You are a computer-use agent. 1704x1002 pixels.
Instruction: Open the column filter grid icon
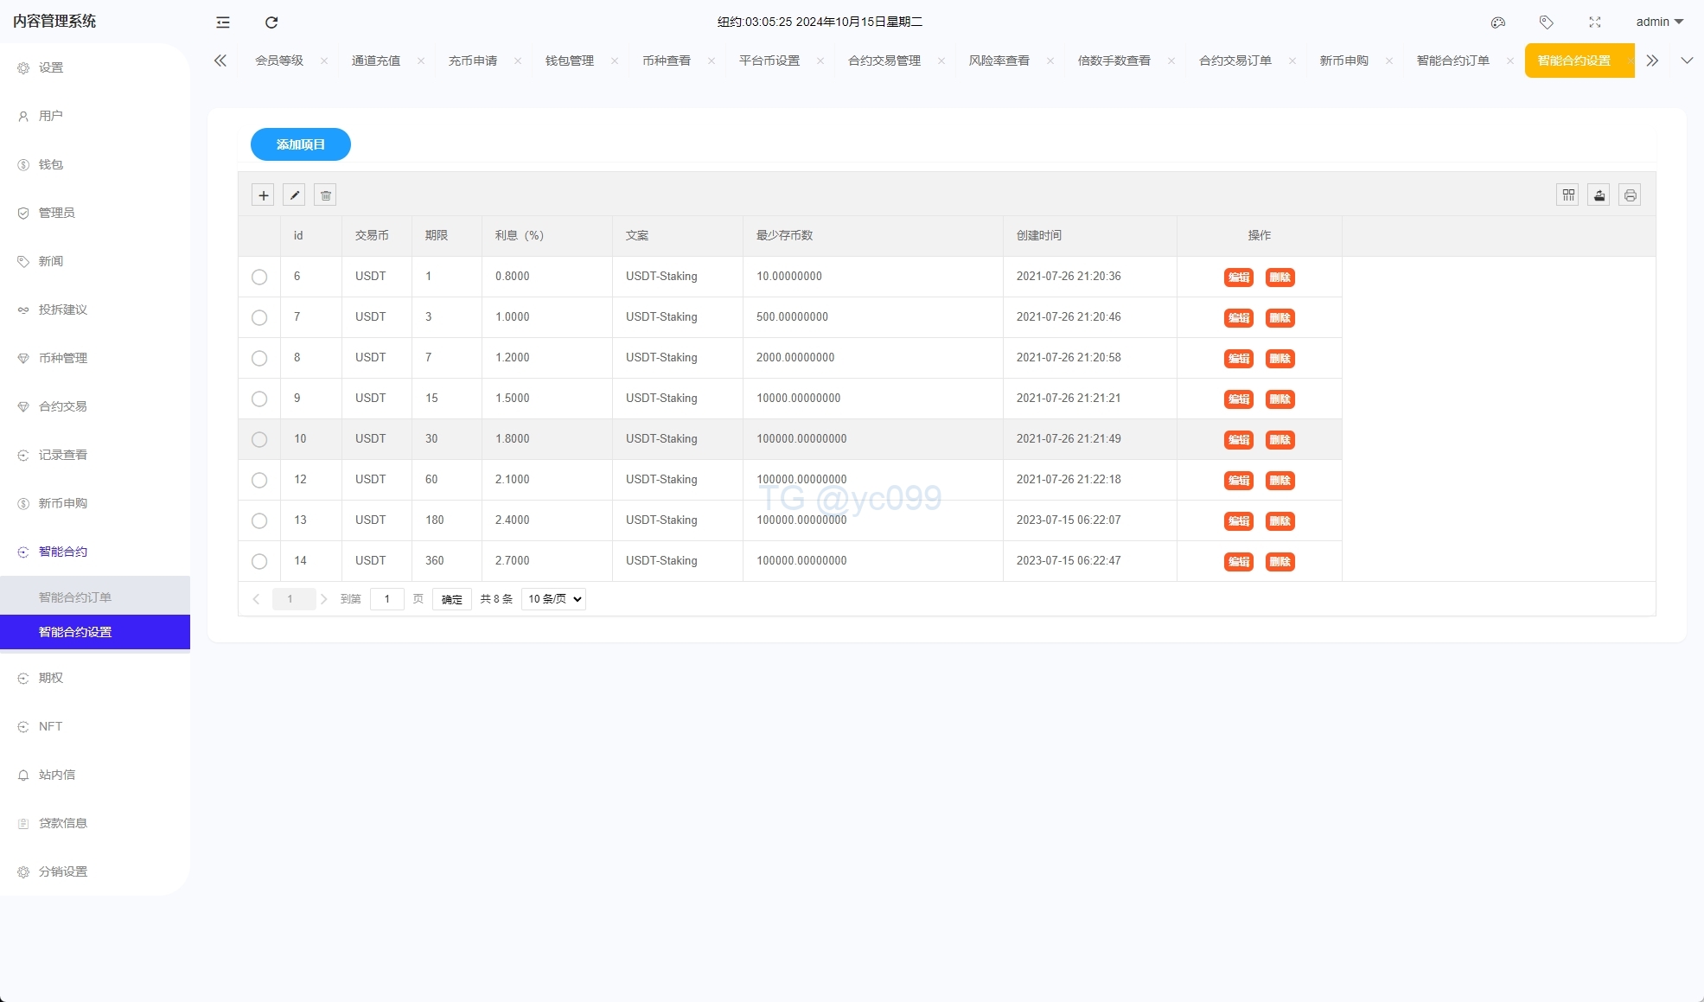pyautogui.click(x=1568, y=195)
